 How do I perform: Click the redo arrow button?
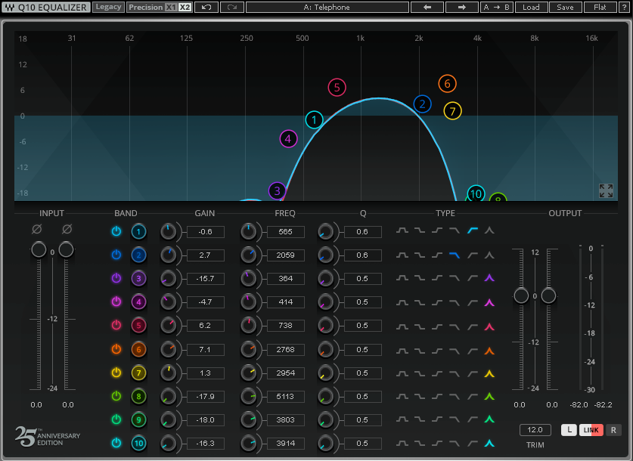(232, 8)
